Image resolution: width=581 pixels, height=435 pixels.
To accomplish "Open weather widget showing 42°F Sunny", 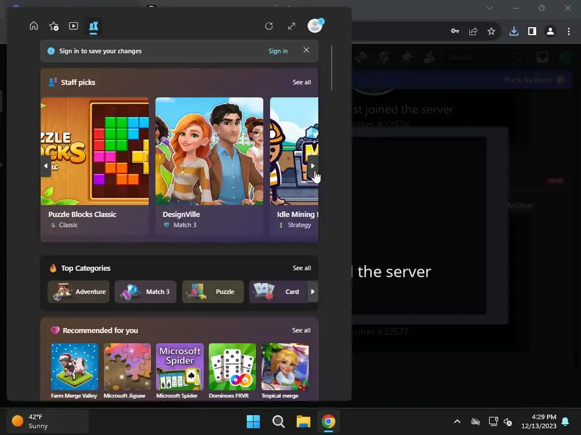I will (x=48, y=421).
